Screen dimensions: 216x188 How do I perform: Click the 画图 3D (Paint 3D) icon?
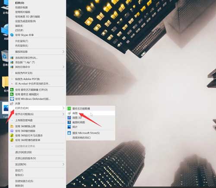tap(69, 118)
